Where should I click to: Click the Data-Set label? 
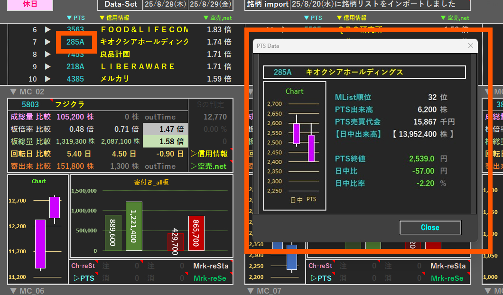point(121,4)
